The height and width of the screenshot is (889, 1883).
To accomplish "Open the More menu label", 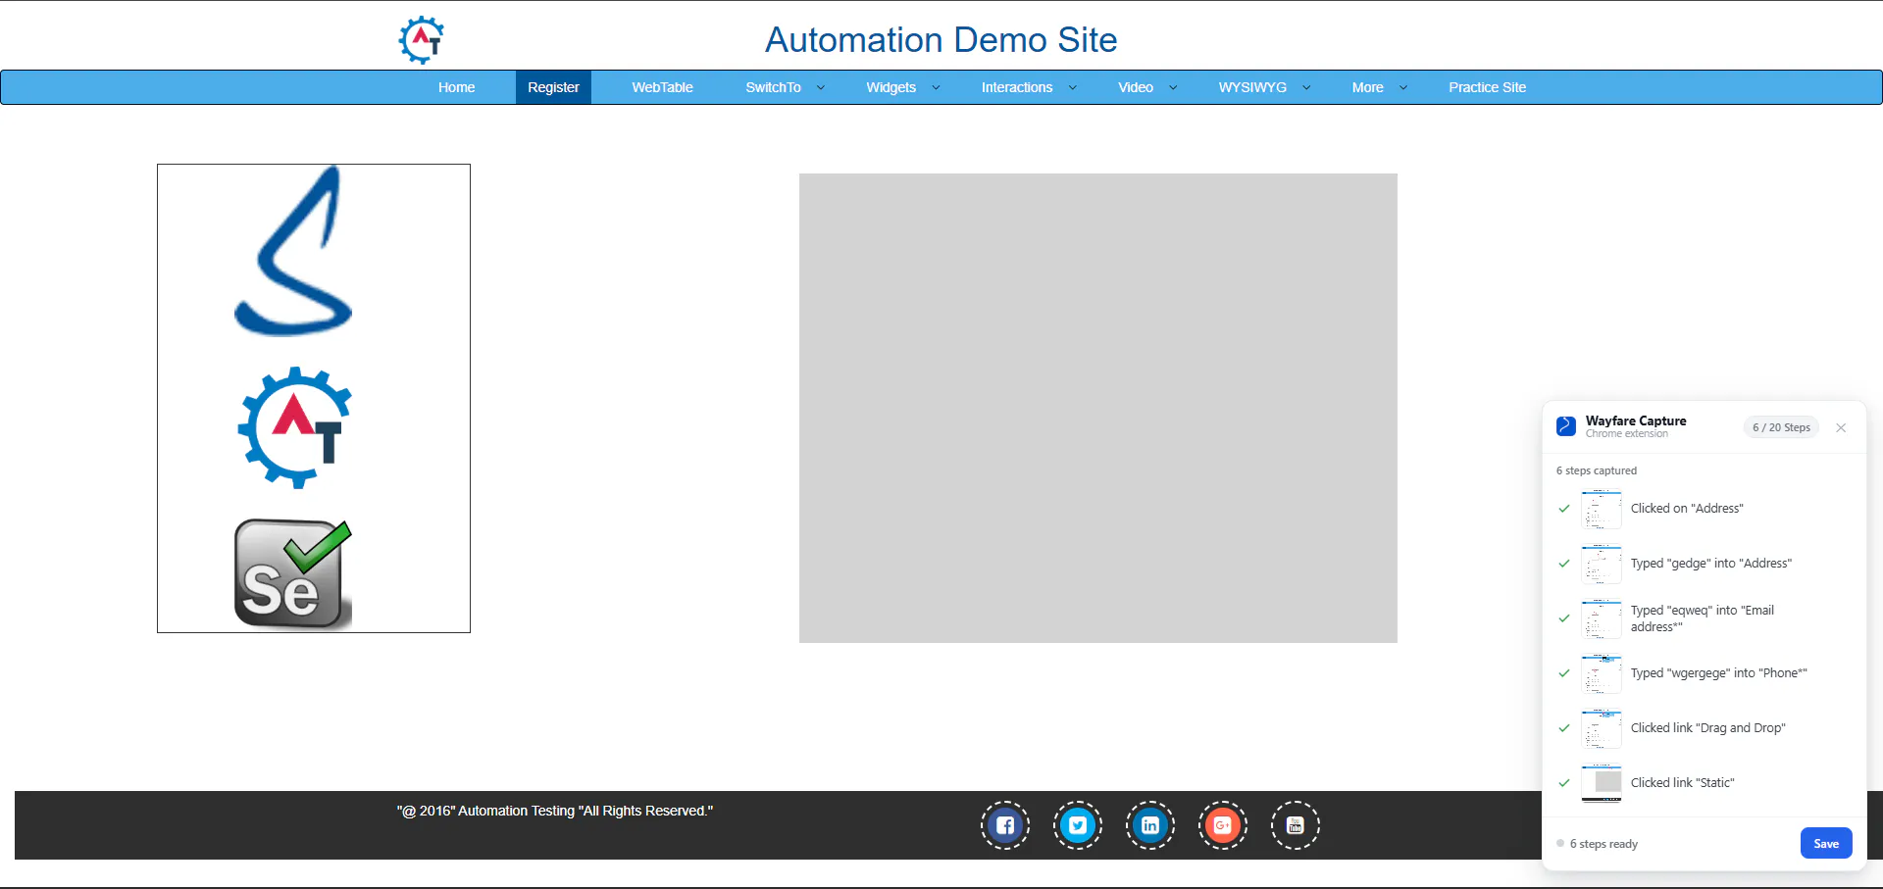I will (1367, 87).
